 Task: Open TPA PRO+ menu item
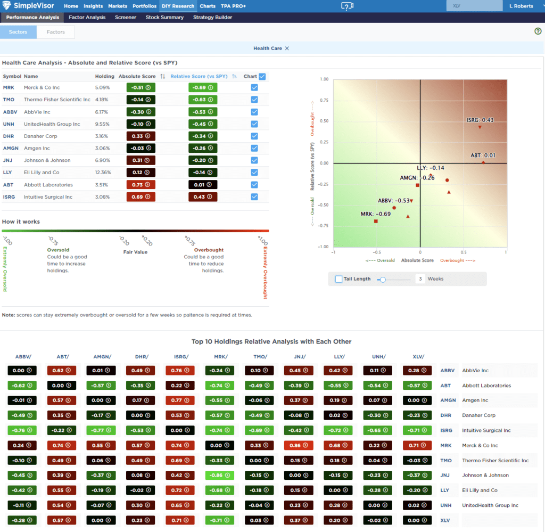point(233,6)
